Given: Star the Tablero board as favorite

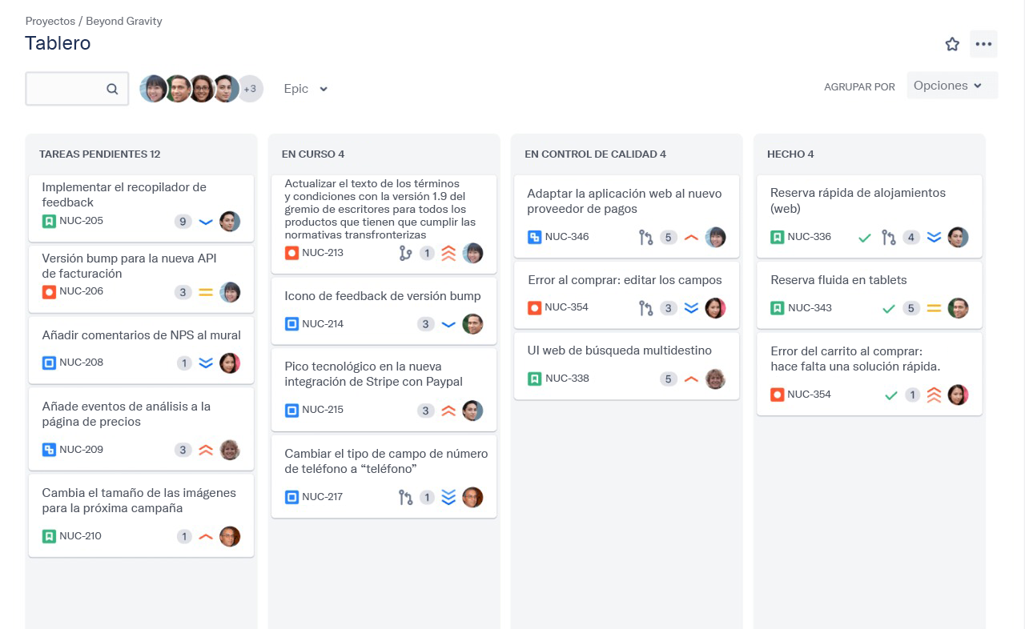Looking at the screenshot, I should pyautogui.click(x=952, y=44).
